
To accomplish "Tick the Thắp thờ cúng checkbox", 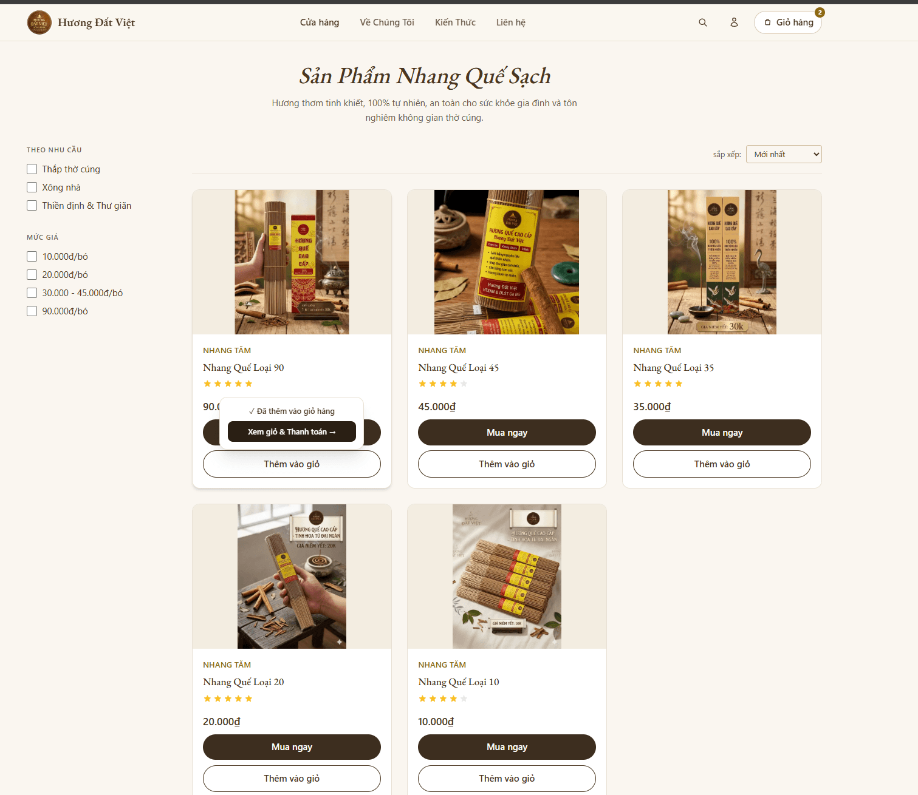I will [32, 169].
